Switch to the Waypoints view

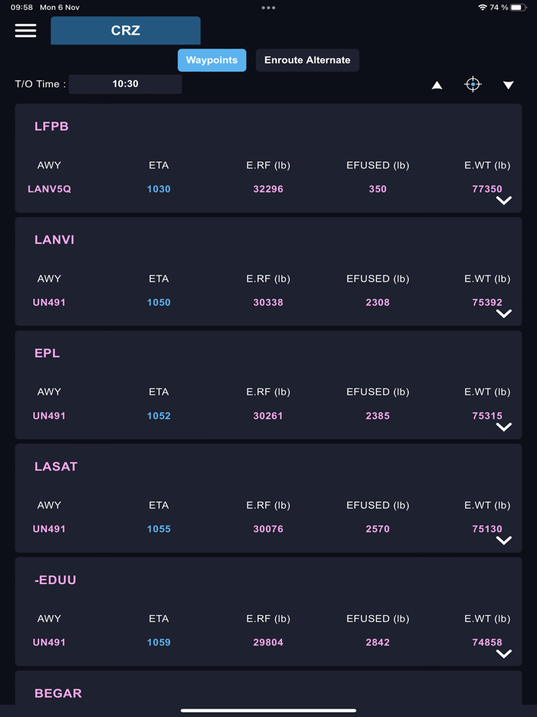[212, 60]
